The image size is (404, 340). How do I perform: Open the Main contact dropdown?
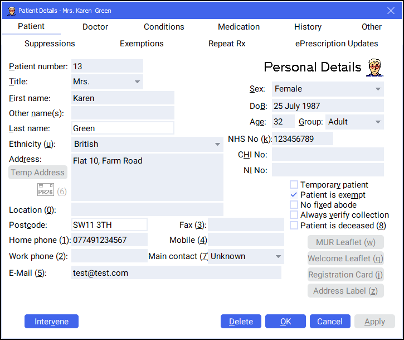point(278,257)
